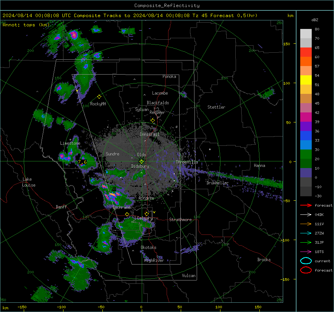Click the magenta 18TS arrow icon
This screenshot has width=334, height=312.
click(306, 252)
